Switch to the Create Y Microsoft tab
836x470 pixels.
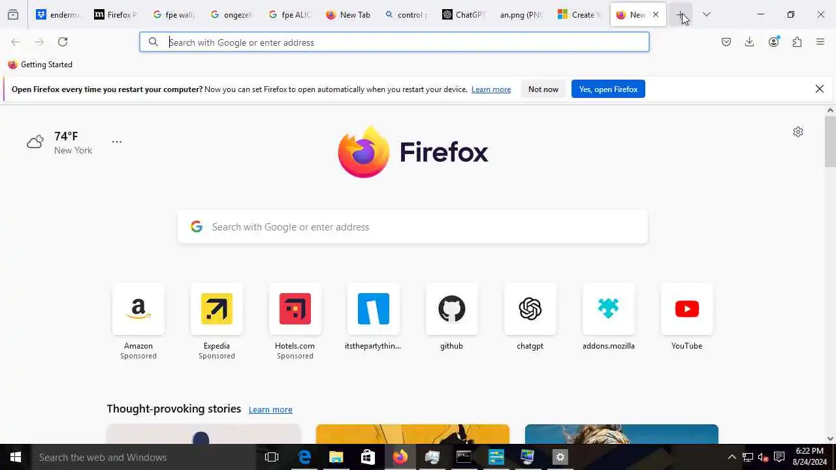click(x=580, y=14)
